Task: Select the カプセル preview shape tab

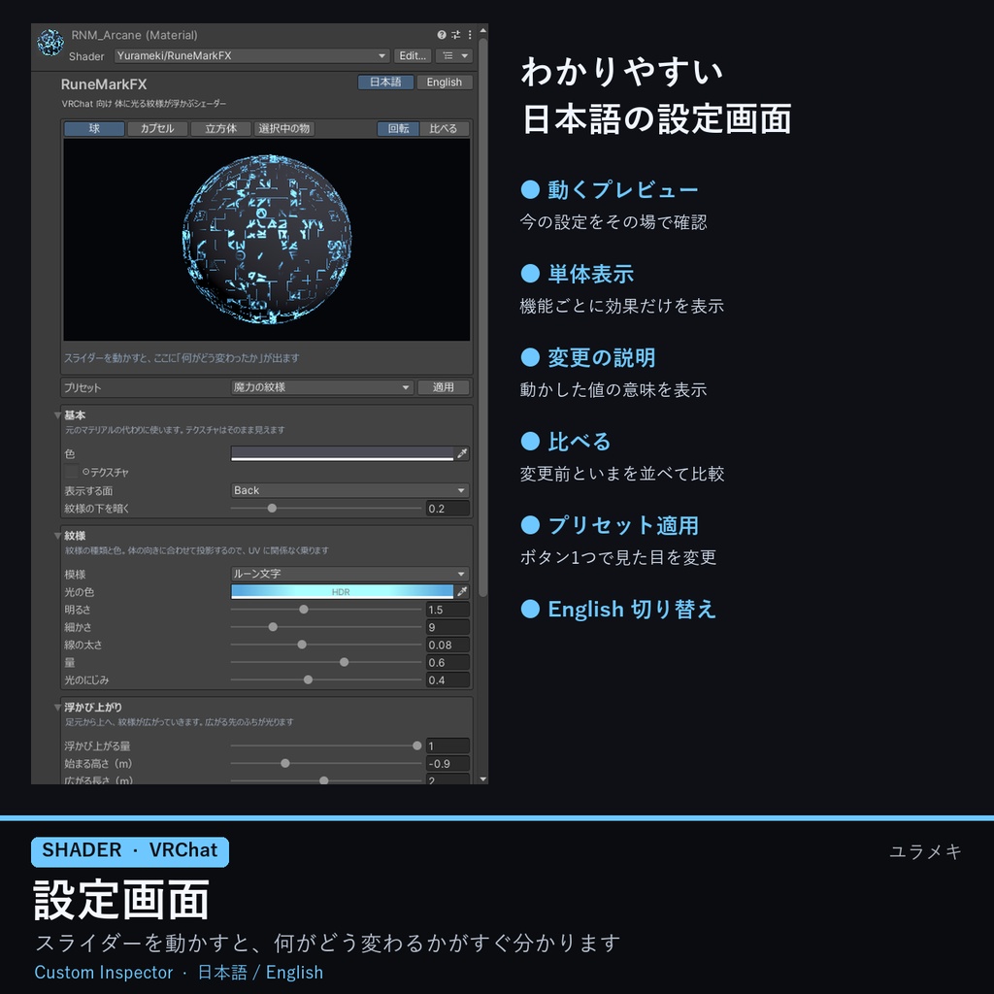Action: click(156, 129)
